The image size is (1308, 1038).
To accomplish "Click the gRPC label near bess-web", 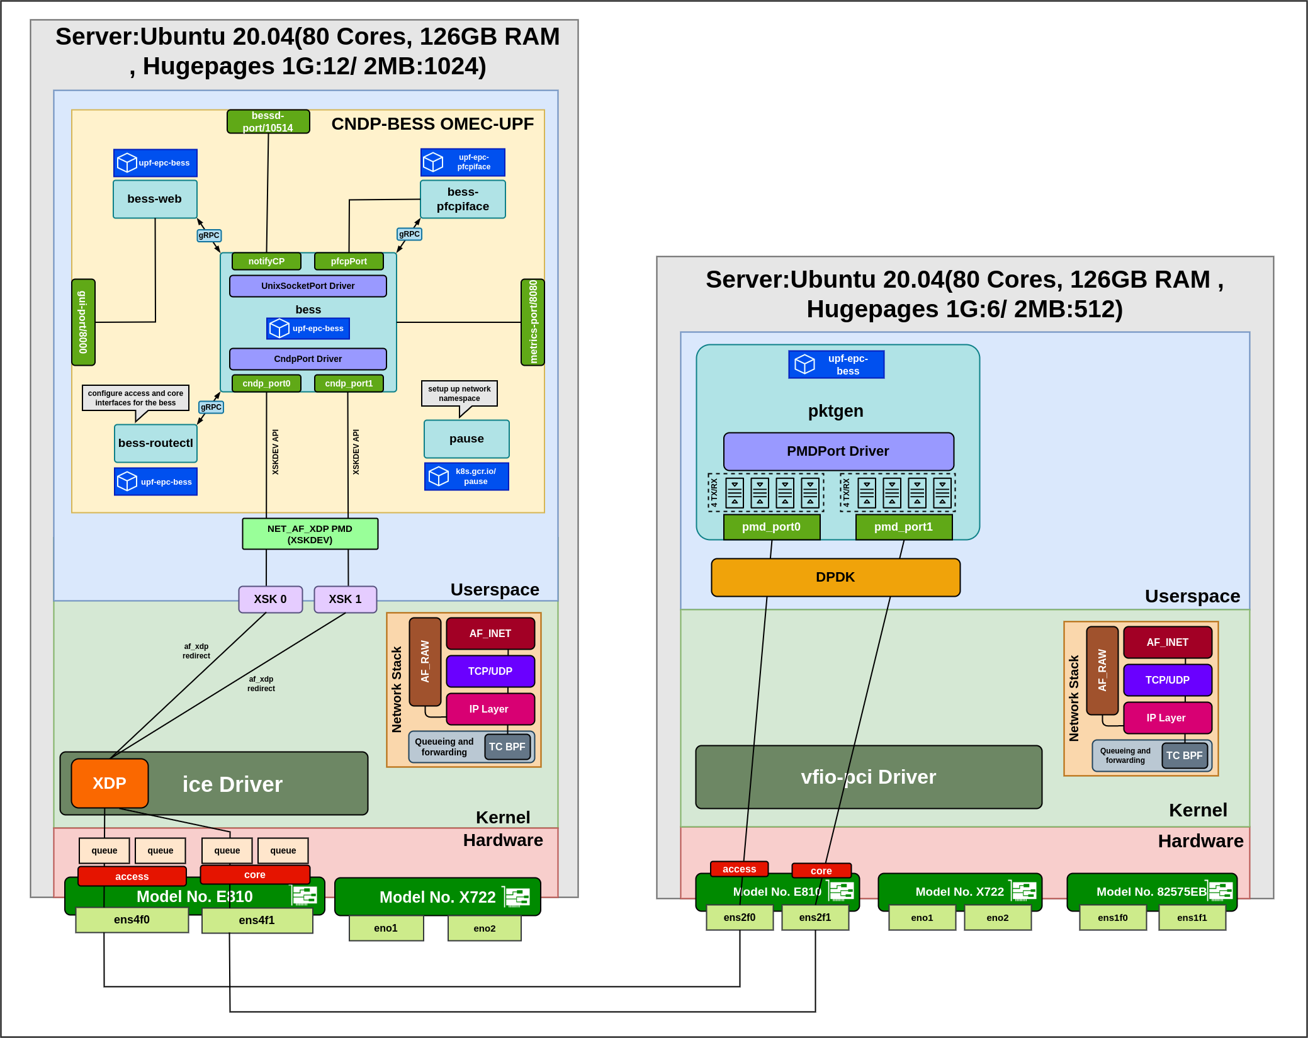I will pos(209,235).
